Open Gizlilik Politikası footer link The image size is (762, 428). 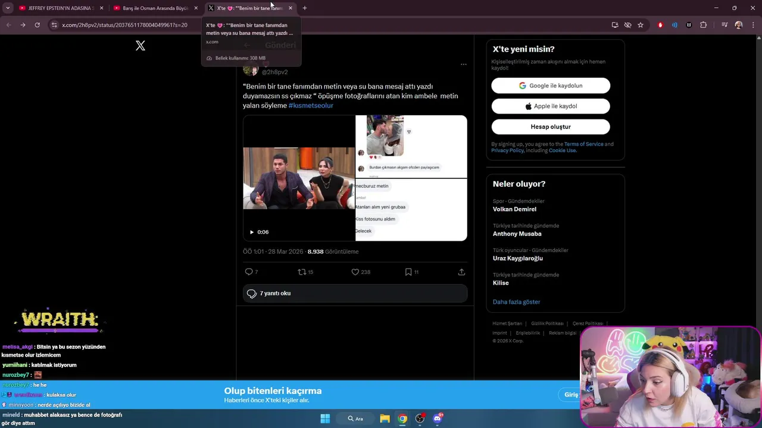tap(547, 323)
